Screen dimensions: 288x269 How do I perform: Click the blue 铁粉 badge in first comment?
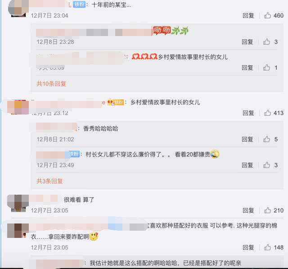pos(79,5)
